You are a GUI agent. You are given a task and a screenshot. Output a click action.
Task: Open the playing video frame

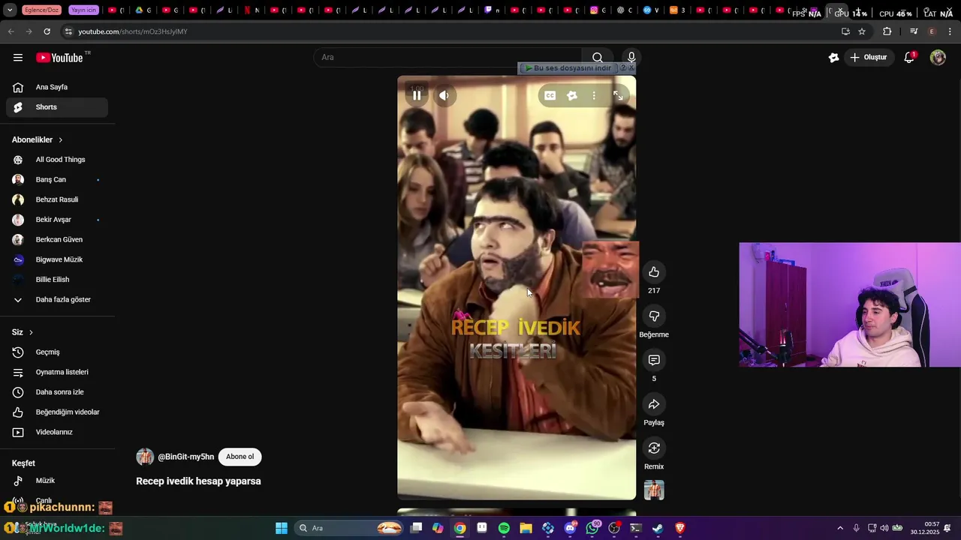pos(517,287)
